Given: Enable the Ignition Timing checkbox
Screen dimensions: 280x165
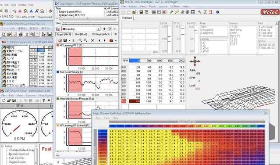Looking at the screenshot, I should point(57,15).
